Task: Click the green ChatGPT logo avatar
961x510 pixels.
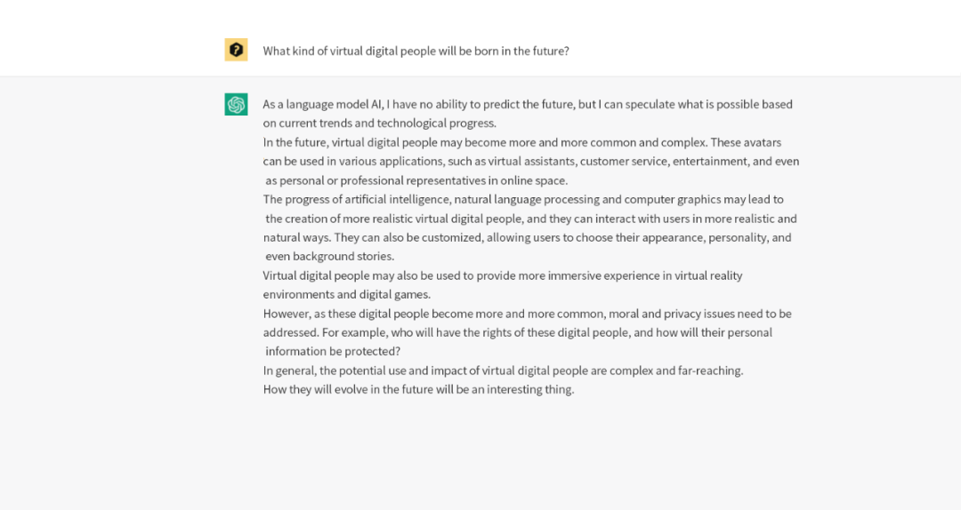Action: [x=236, y=105]
